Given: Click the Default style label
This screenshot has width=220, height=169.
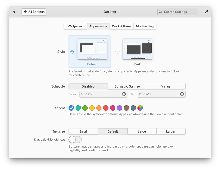Looking at the screenshot, I should 92,64.
